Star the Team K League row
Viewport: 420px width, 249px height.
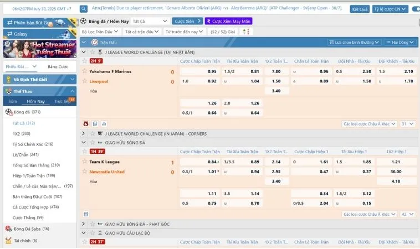click(85, 161)
